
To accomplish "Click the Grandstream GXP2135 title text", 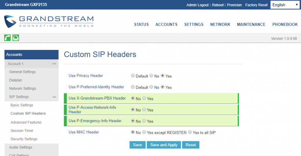I will 26,5.
